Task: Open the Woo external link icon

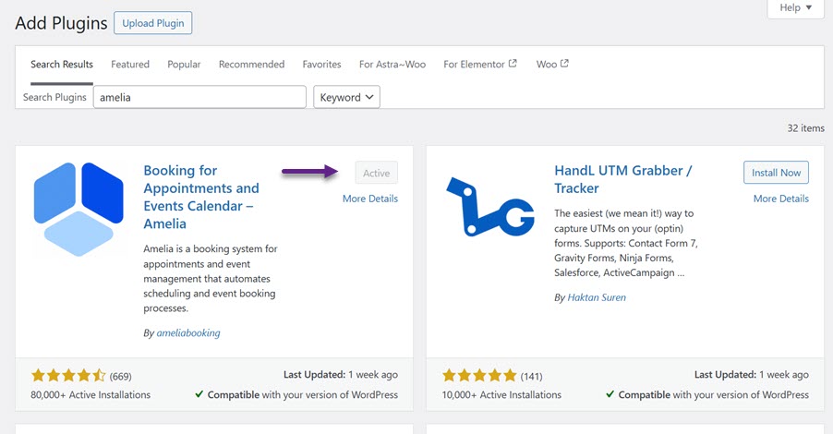Action: 564,63
